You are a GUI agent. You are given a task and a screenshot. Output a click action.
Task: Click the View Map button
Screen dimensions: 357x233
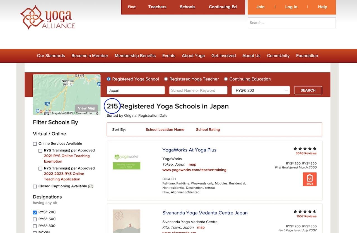coord(86,108)
